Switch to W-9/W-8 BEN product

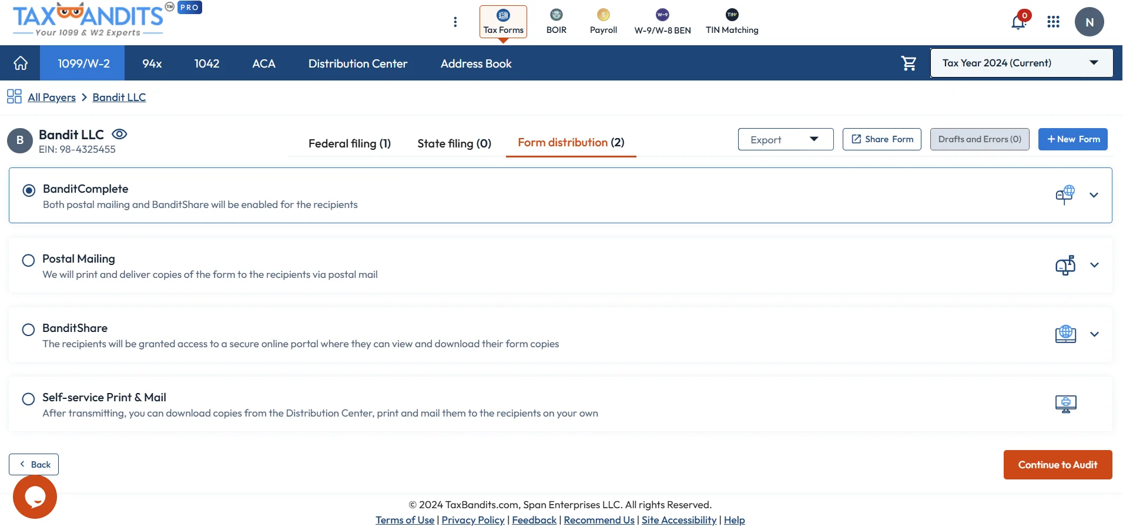click(662, 22)
